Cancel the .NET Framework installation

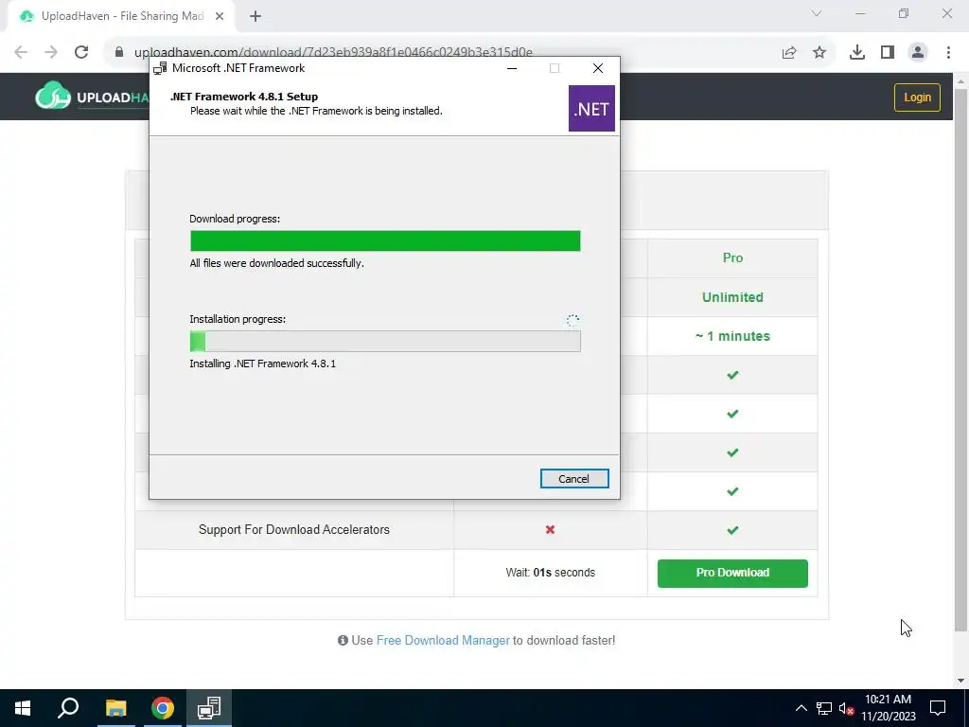tap(574, 478)
